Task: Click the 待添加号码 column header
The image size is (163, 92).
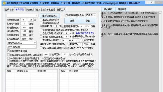Action: [x=22, y=71]
